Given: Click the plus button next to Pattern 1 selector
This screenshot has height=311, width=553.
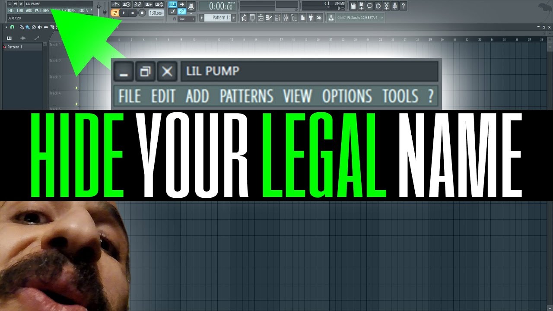Looking at the screenshot, I should [234, 18].
